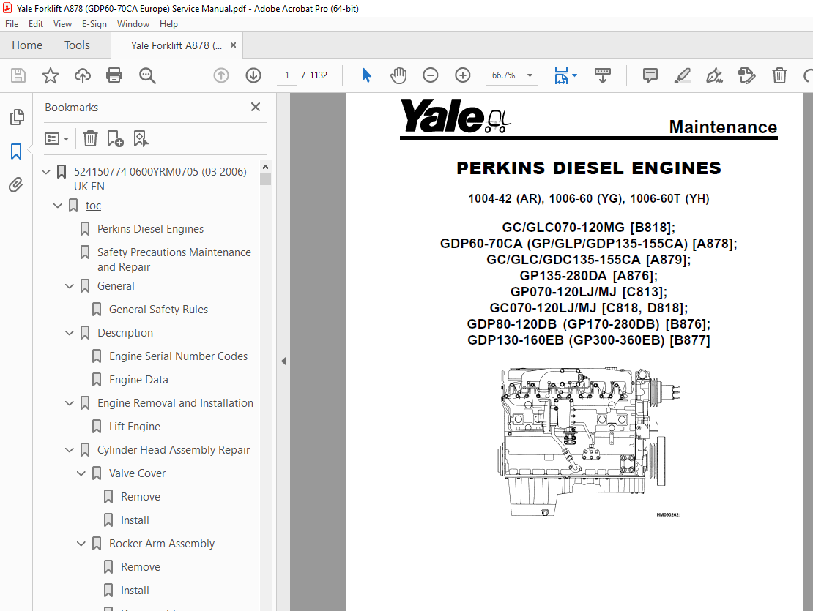The height and width of the screenshot is (611, 813).
Task: Click the Save file icon
Action: [x=18, y=75]
